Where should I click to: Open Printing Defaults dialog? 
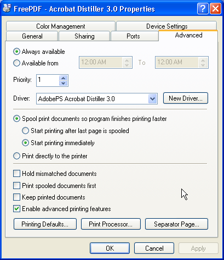click(45, 224)
